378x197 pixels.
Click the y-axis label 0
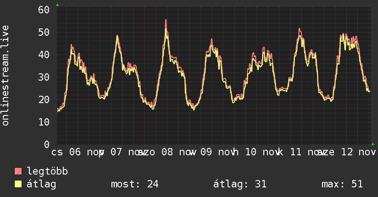[x=47, y=144]
